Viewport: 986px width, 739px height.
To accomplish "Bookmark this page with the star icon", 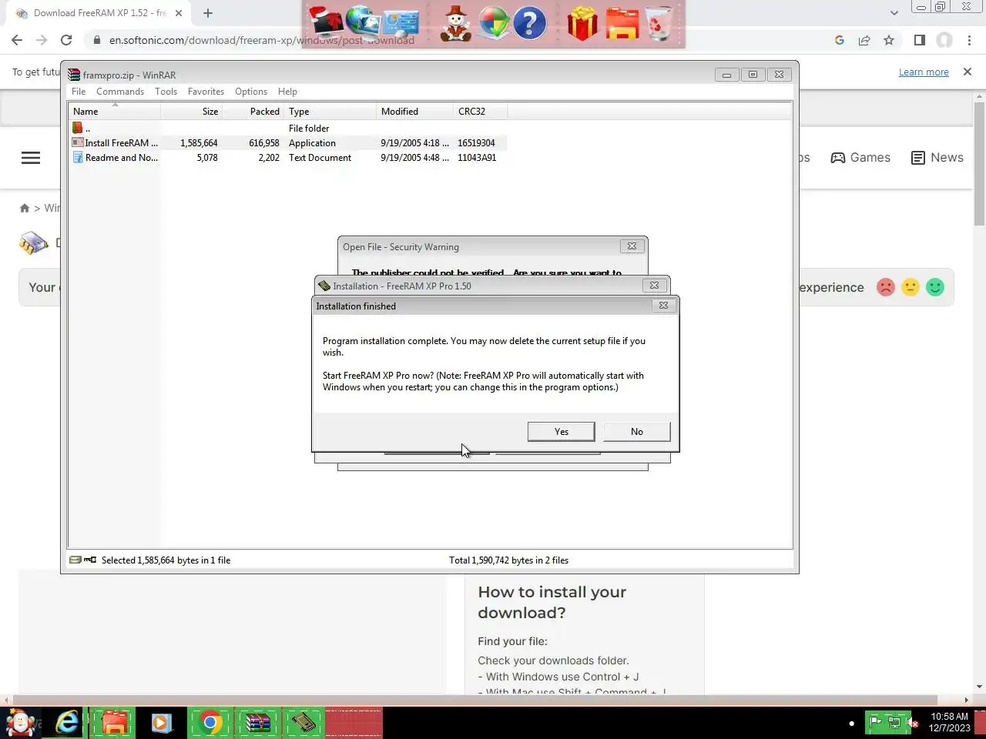I will click(889, 40).
